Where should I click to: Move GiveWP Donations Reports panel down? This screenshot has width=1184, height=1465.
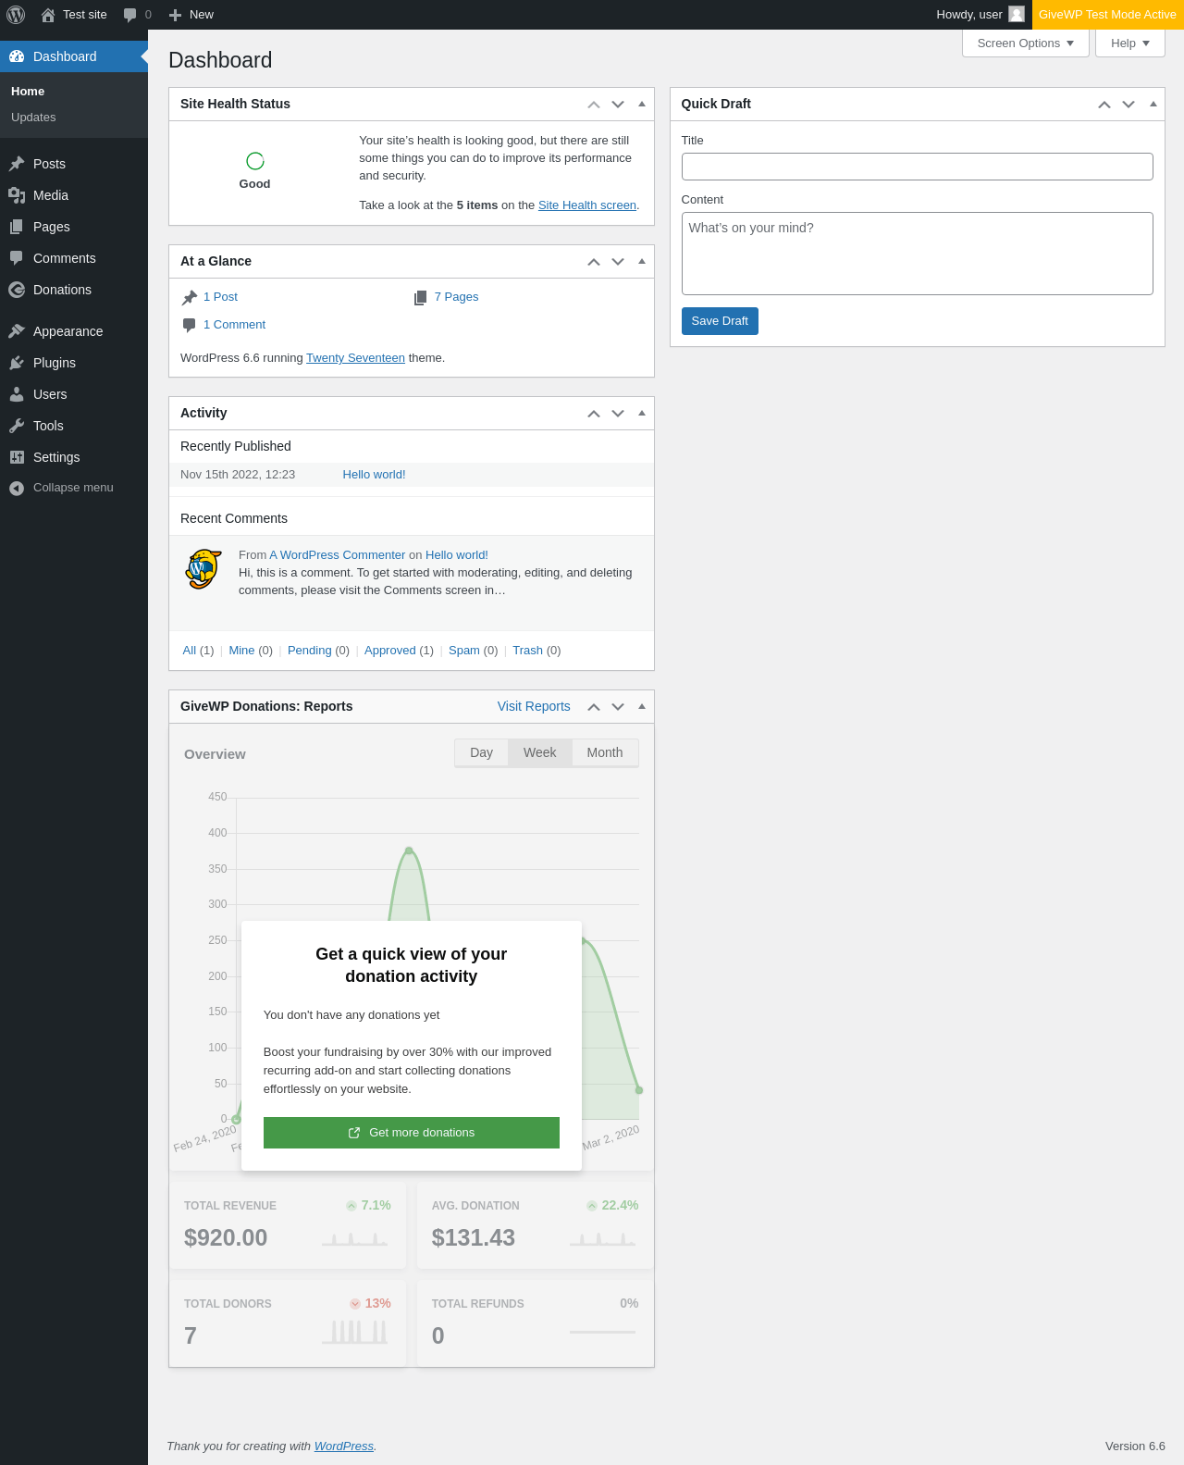coord(618,707)
